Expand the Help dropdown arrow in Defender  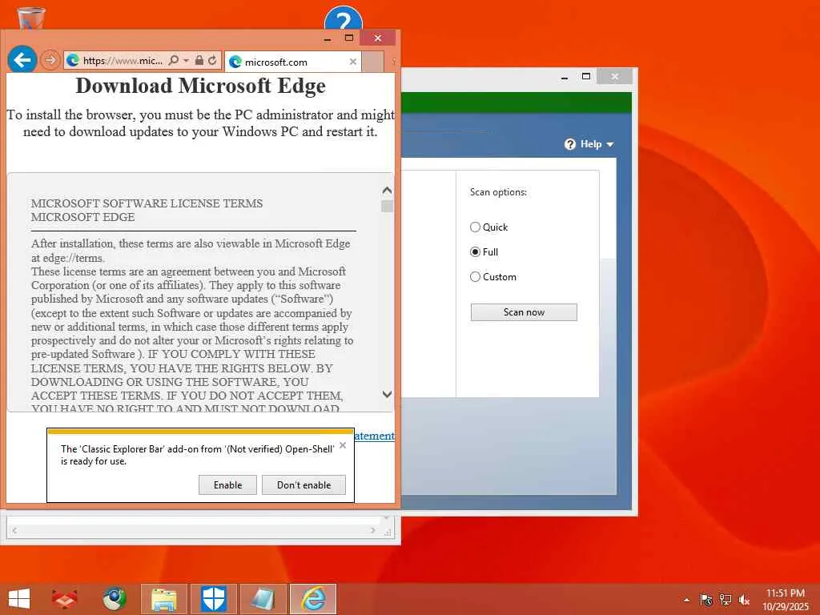point(609,144)
